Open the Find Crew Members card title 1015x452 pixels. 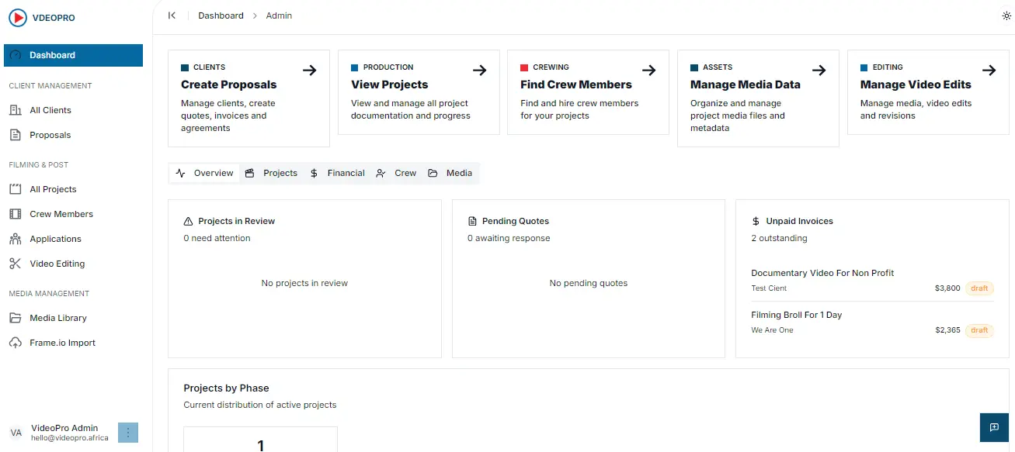(576, 85)
